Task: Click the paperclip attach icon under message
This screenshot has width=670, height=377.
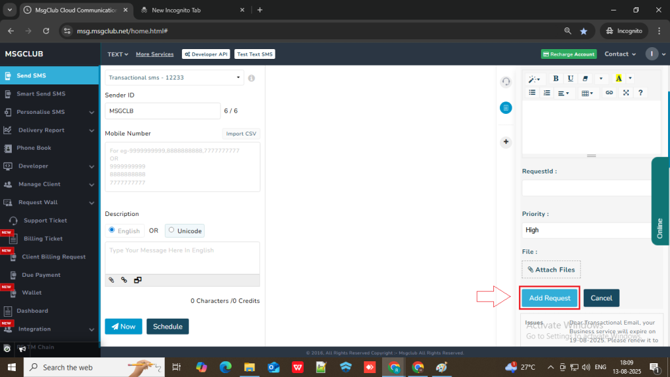Action: tap(111, 280)
